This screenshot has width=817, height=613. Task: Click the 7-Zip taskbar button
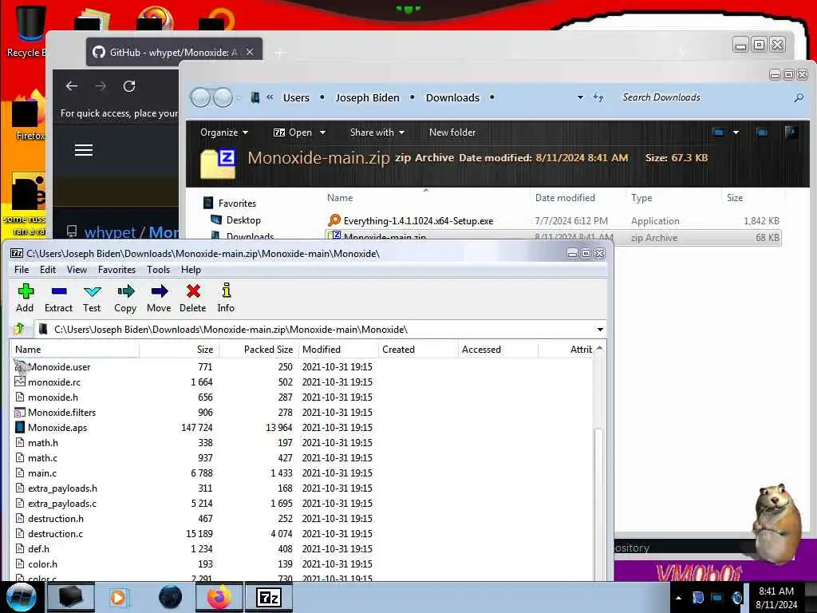(268, 597)
